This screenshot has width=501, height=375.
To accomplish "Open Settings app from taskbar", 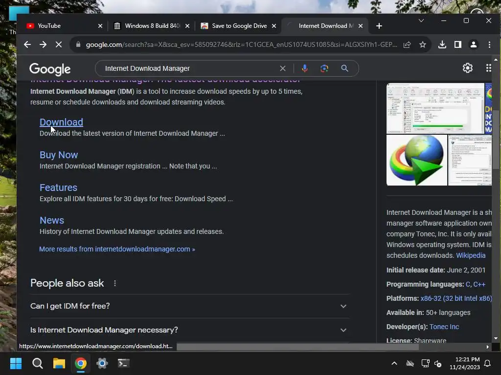I will tap(102, 363).
